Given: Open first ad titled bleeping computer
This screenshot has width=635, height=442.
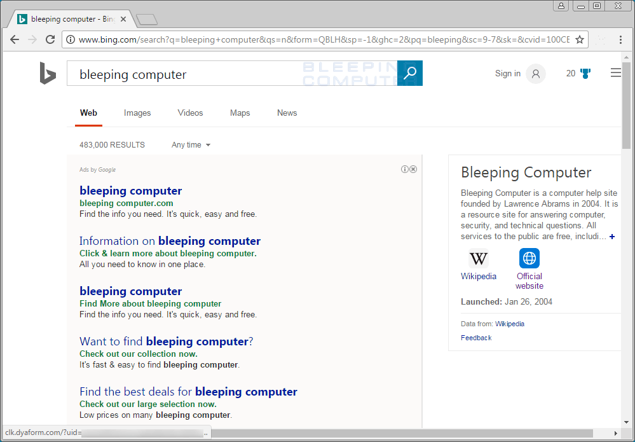Looking at the screenshot, I should coord(131,190).
